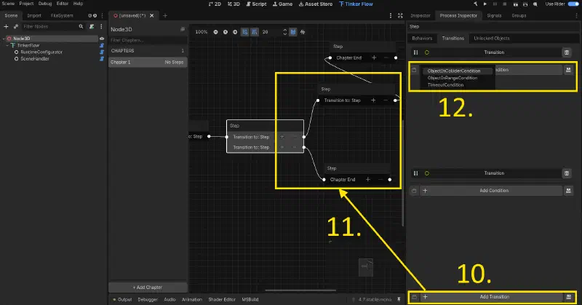Screen dimensions: 582x305
Task: Add a transition on the top Chapter End row
Action: [374, 58]
